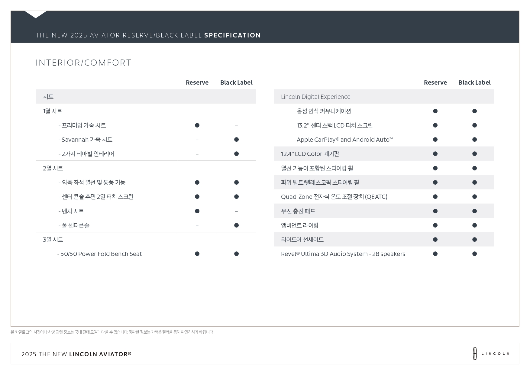The image size is (530, 375).
Task: Click the page title ending in SPECIFICATION
Action: (148, 35)
